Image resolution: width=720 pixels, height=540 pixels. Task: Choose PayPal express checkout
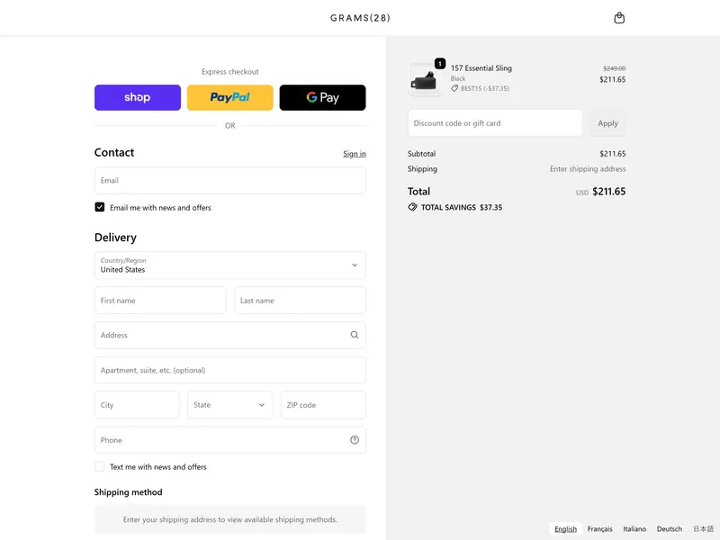click(229, 97)
